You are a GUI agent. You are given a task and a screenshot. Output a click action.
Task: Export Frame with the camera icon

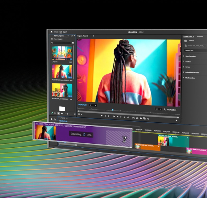(x=141, y=118)
